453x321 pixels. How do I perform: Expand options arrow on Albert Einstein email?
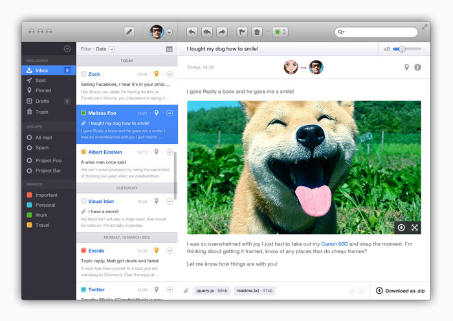pyautogui.click(x=170, y=152)
